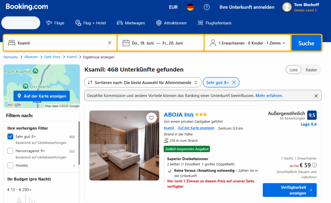Click Startseite breadcrumb

[x=11, y=57]
